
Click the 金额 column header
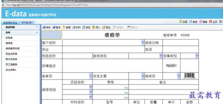189,102
